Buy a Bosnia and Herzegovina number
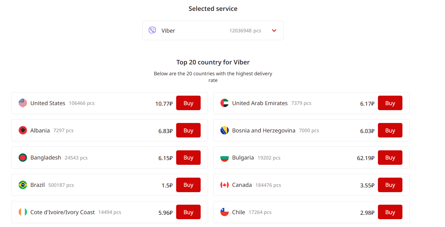The width and height of the screenshot is (445, 227). pyautogui.click(x=390, y=130)
